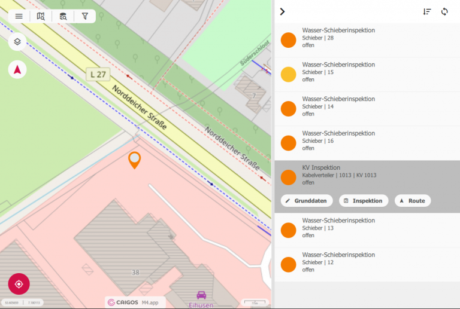Screen dimensions: 460x309
Task: Open the database search tool
Action: (63, 16)
